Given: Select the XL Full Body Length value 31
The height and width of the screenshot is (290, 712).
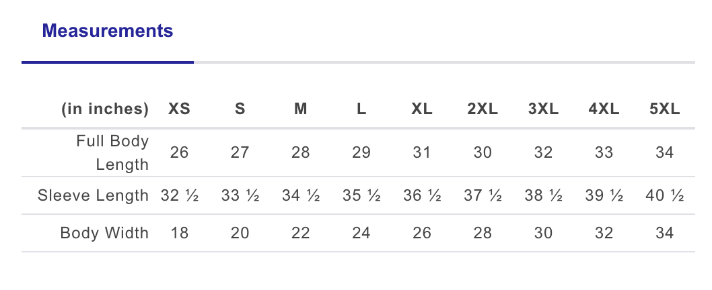Looking at the screenshot, I should [x=422, y=152].
